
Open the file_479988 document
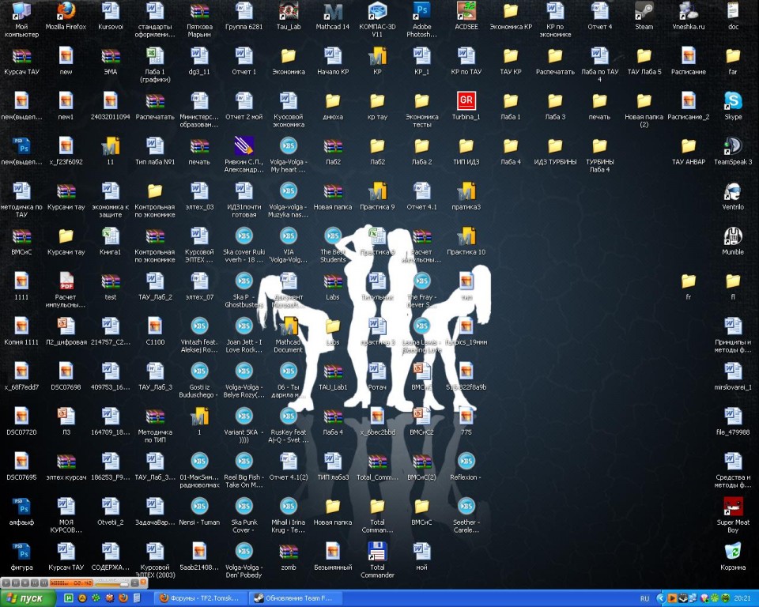point(733,421)
